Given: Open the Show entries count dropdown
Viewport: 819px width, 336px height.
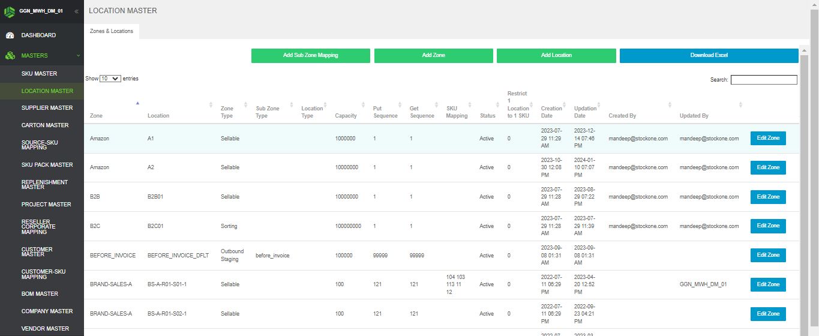Looking at the screenshot, I should pyautogui.click(x=110, y=79).
